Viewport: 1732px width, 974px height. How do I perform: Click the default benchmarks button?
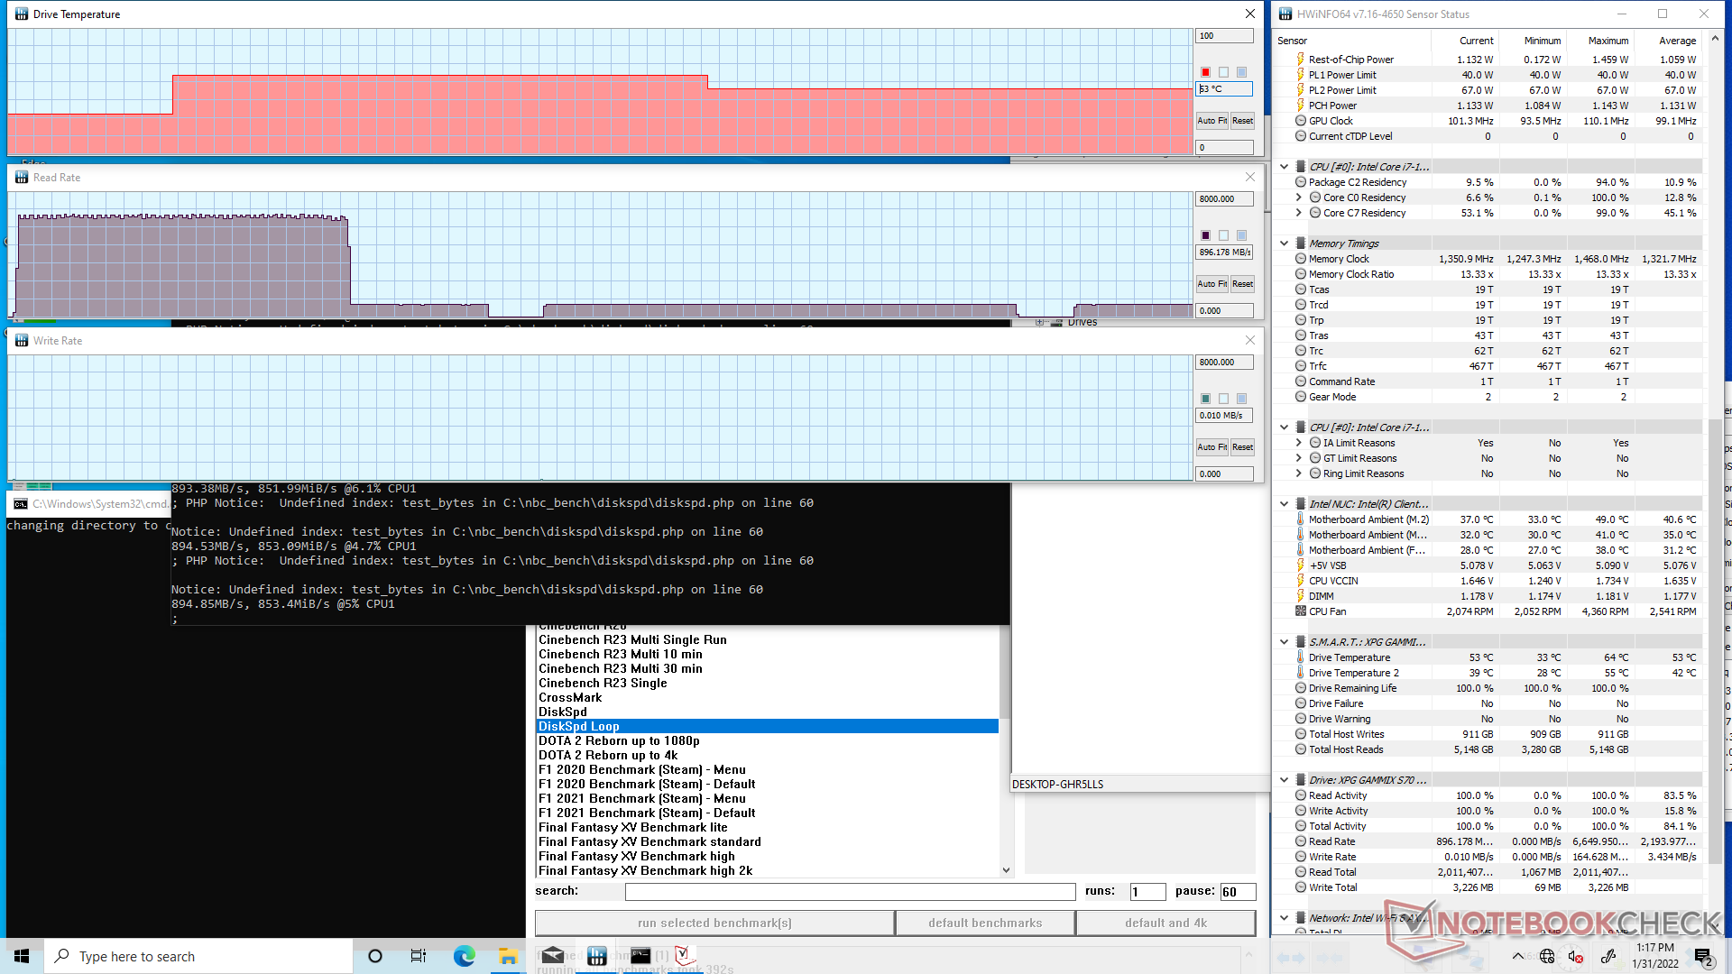tap(985, 923)
